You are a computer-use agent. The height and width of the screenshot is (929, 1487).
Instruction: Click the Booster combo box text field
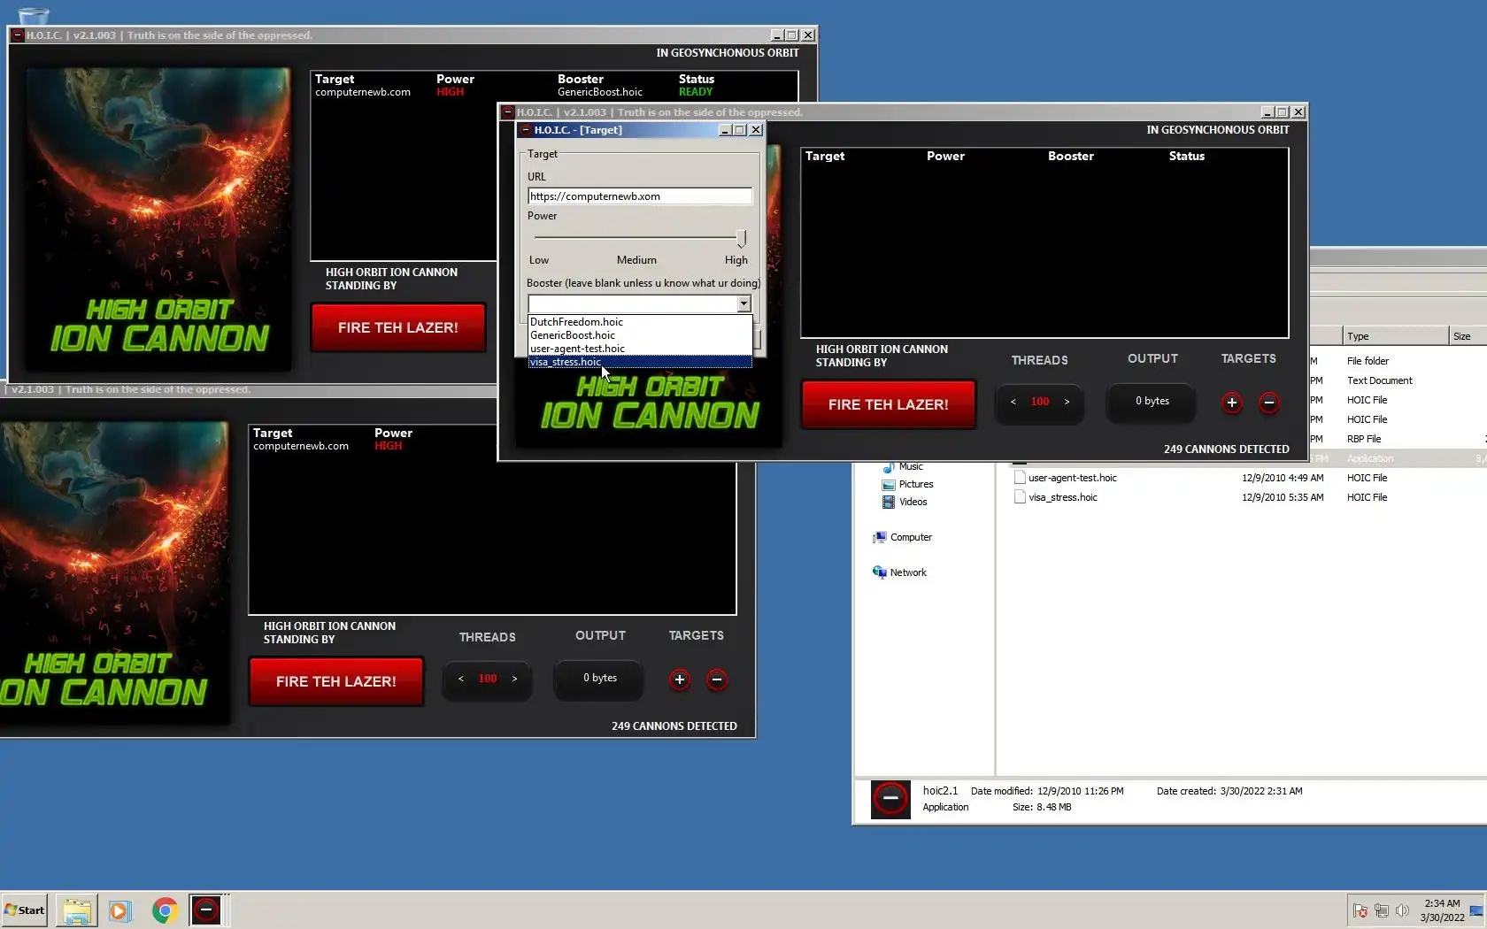pos(632,303)
